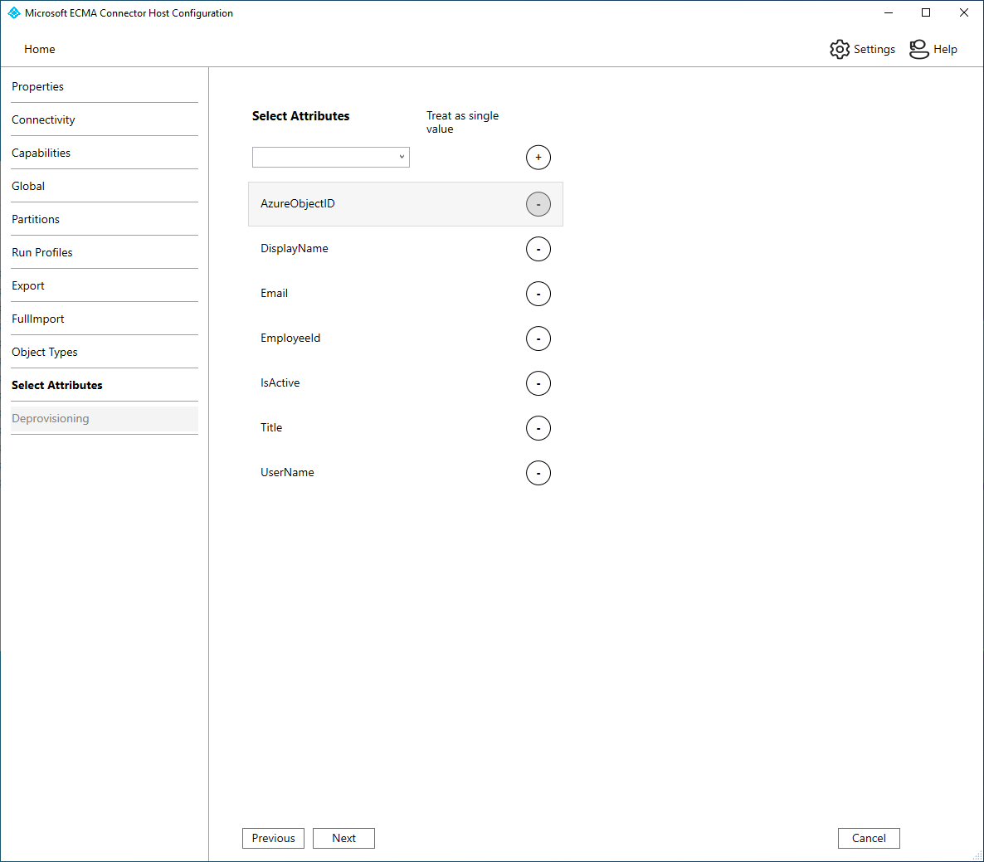Click the plus button to add attribute
984x862 pixels.
click(538, 158)
